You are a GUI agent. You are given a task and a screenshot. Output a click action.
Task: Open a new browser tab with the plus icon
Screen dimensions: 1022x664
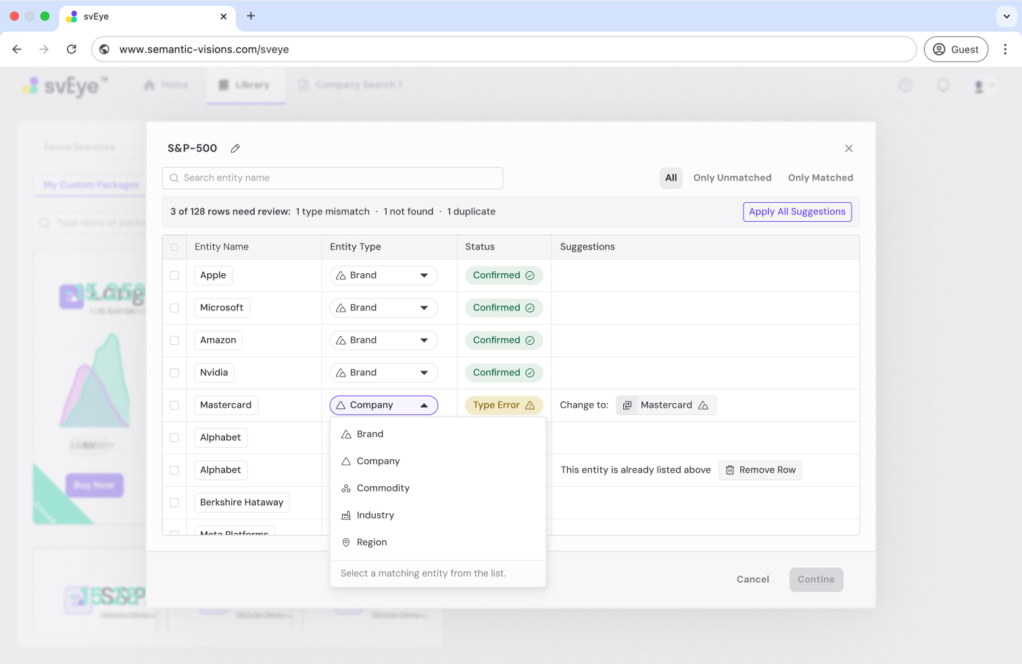click(x=251, y=16)
